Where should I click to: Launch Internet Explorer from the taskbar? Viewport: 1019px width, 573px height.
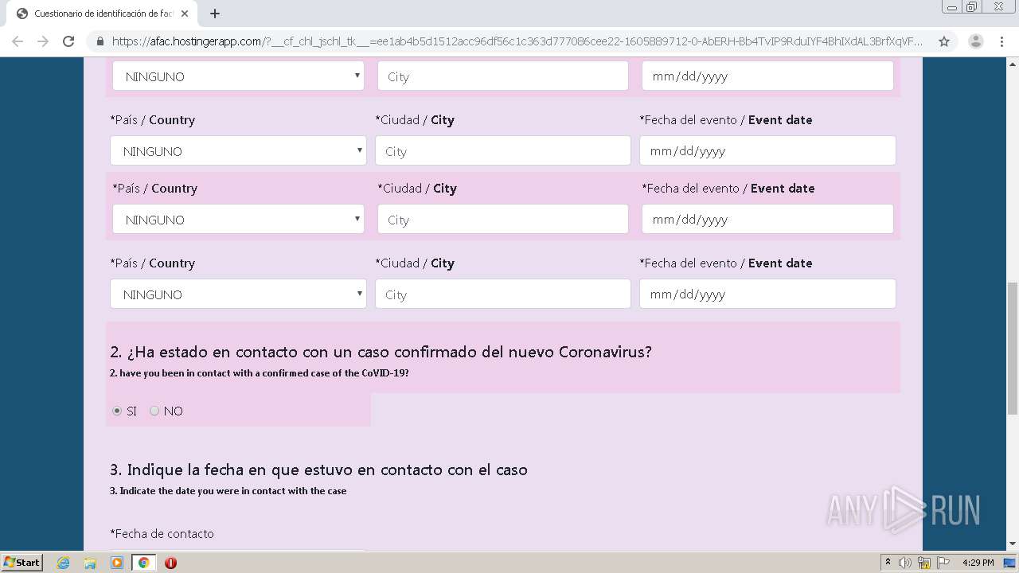(x=64, y=563)
